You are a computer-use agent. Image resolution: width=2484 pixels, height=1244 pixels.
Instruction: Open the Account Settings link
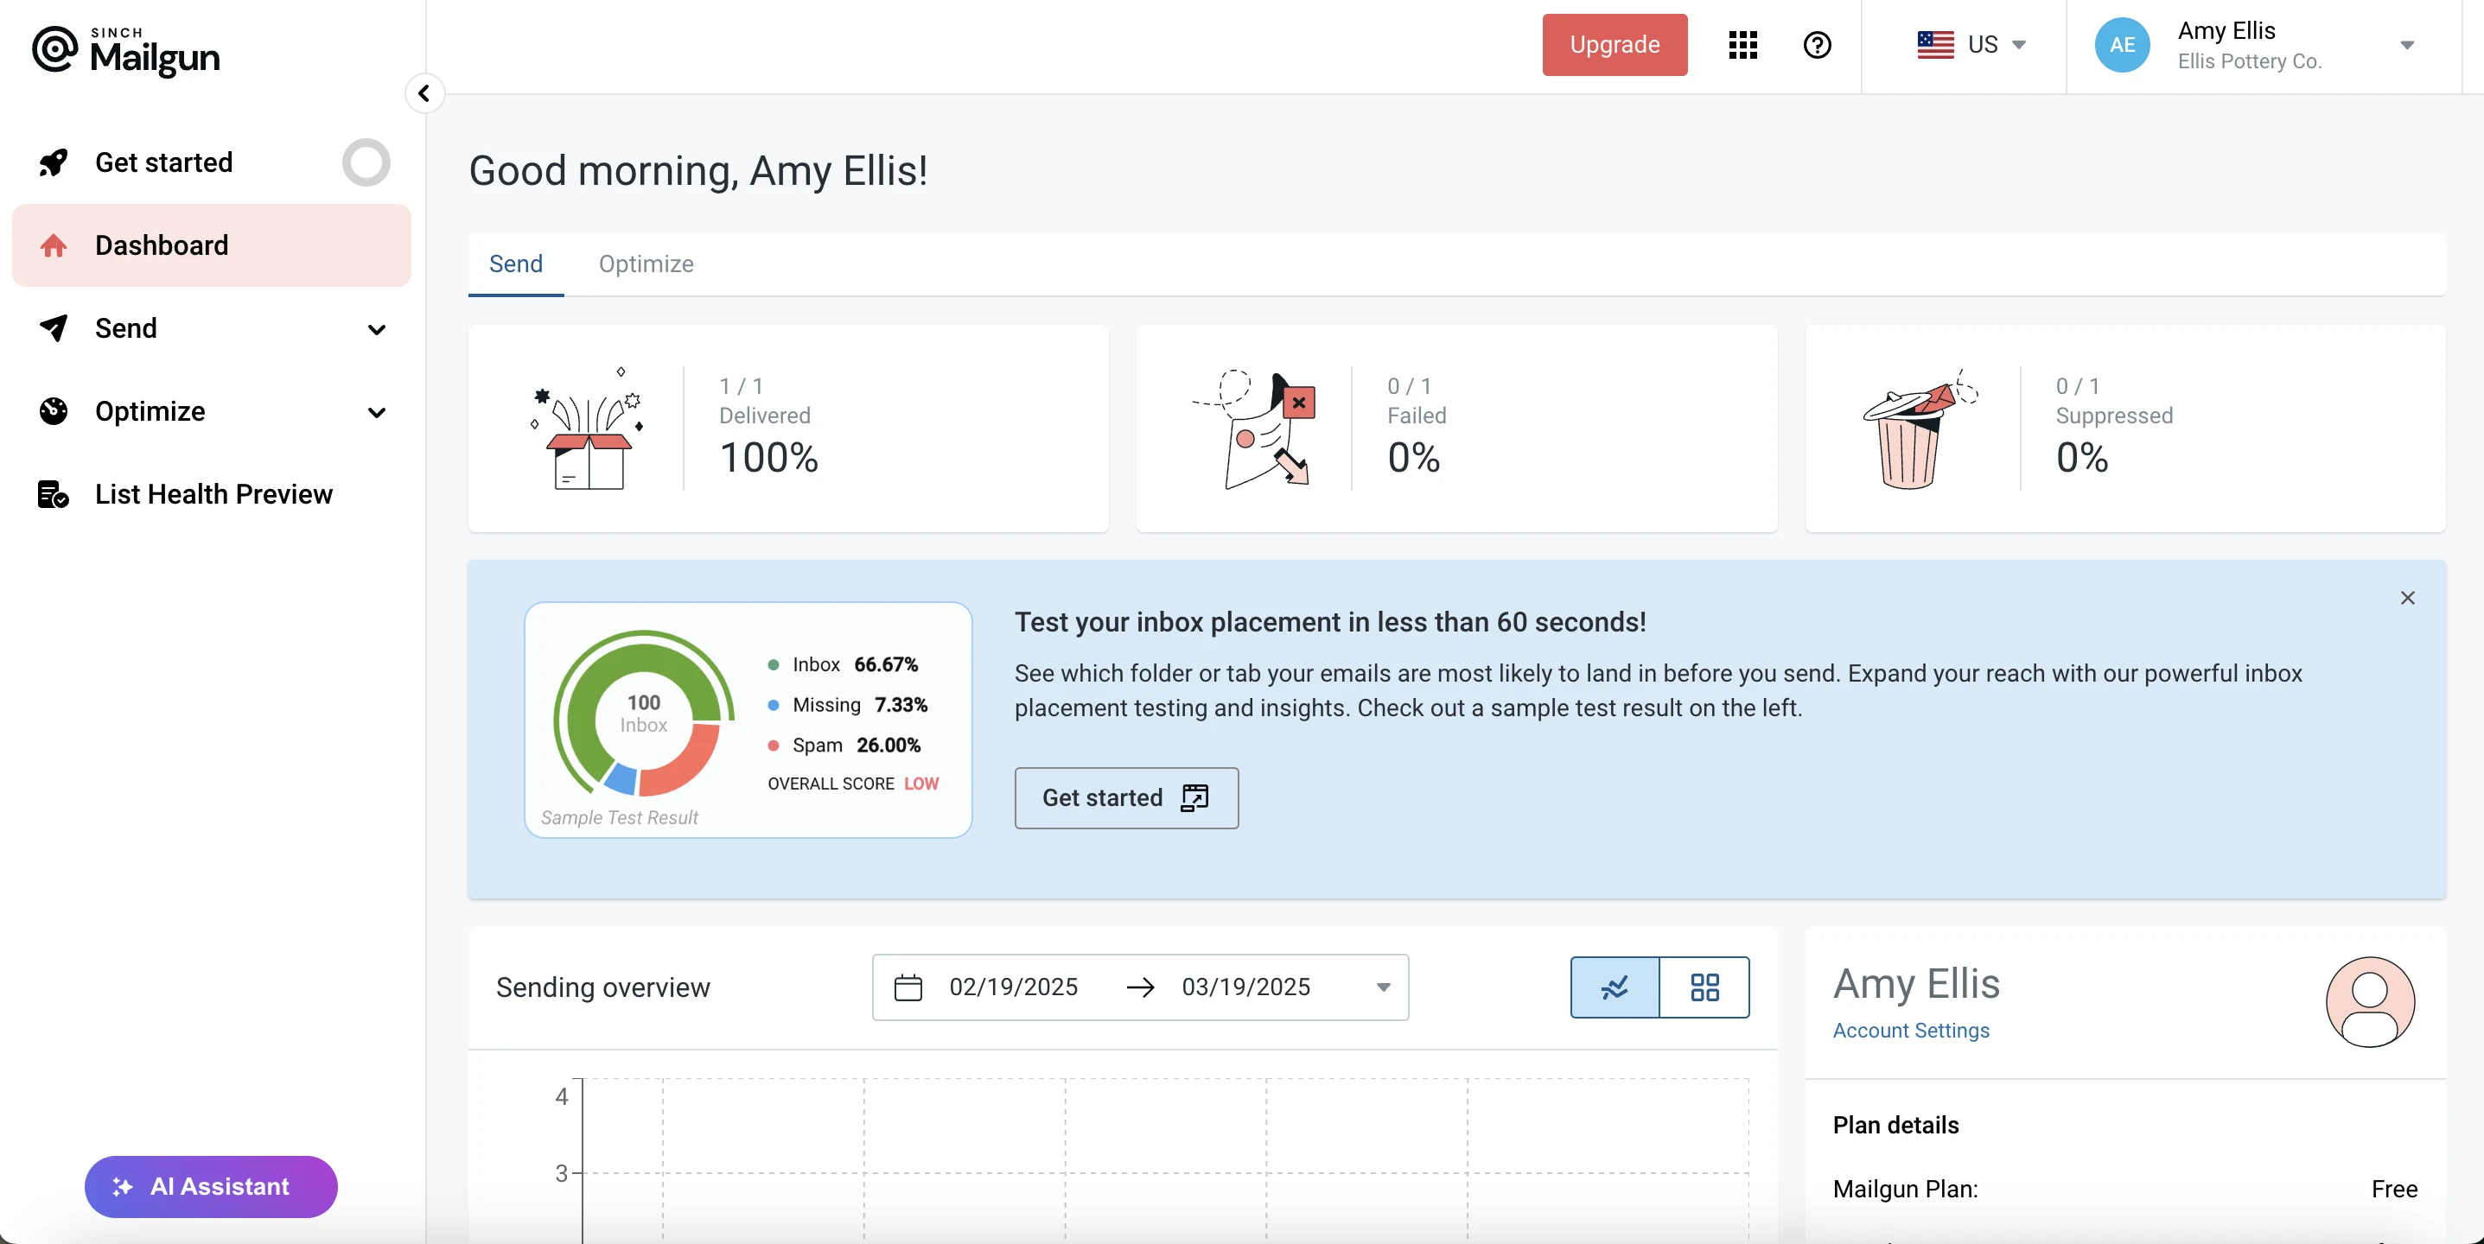click(x=1910, y=1030)
